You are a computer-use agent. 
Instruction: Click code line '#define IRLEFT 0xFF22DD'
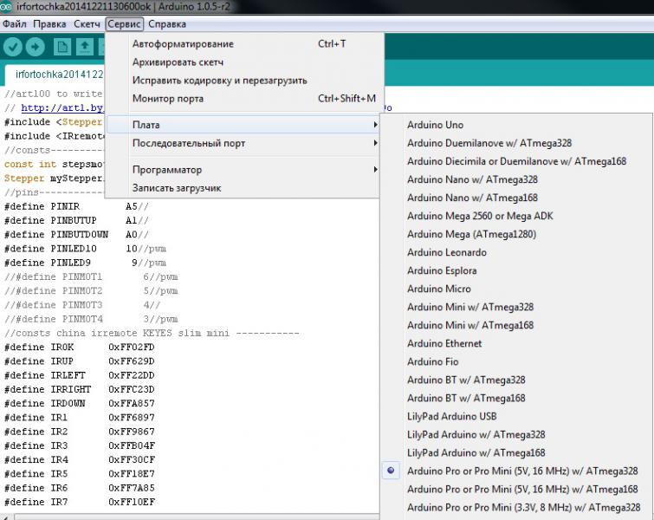80,375
